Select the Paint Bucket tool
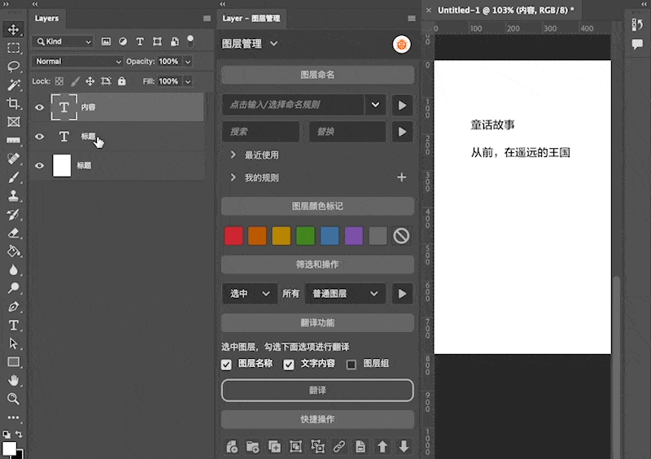 tap(13, 251)
